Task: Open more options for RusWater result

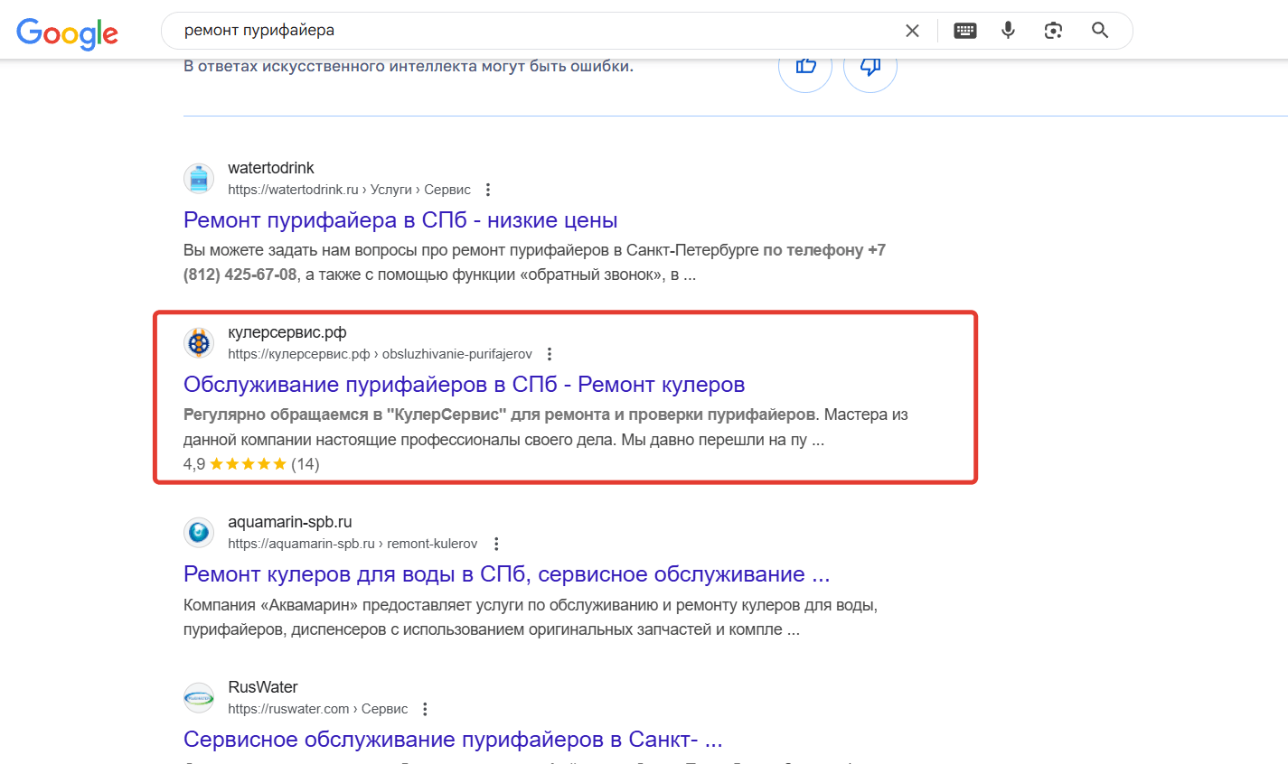Action: [x=425, y=709]
